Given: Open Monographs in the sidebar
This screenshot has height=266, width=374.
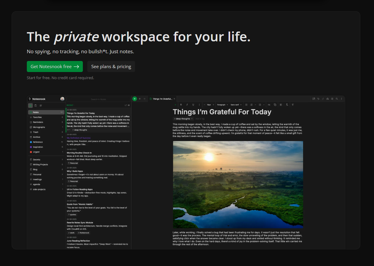Looking at the screenshot, I should coord(46,127).
